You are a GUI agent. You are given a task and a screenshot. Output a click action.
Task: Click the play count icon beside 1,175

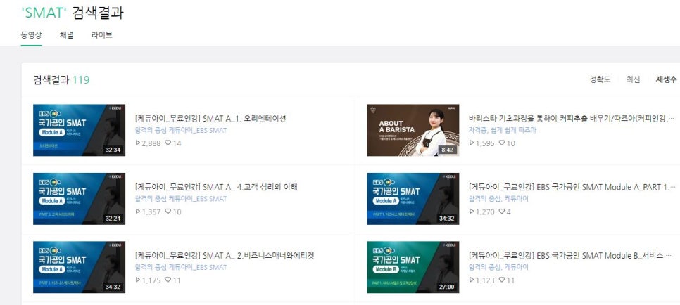[138, 280]
